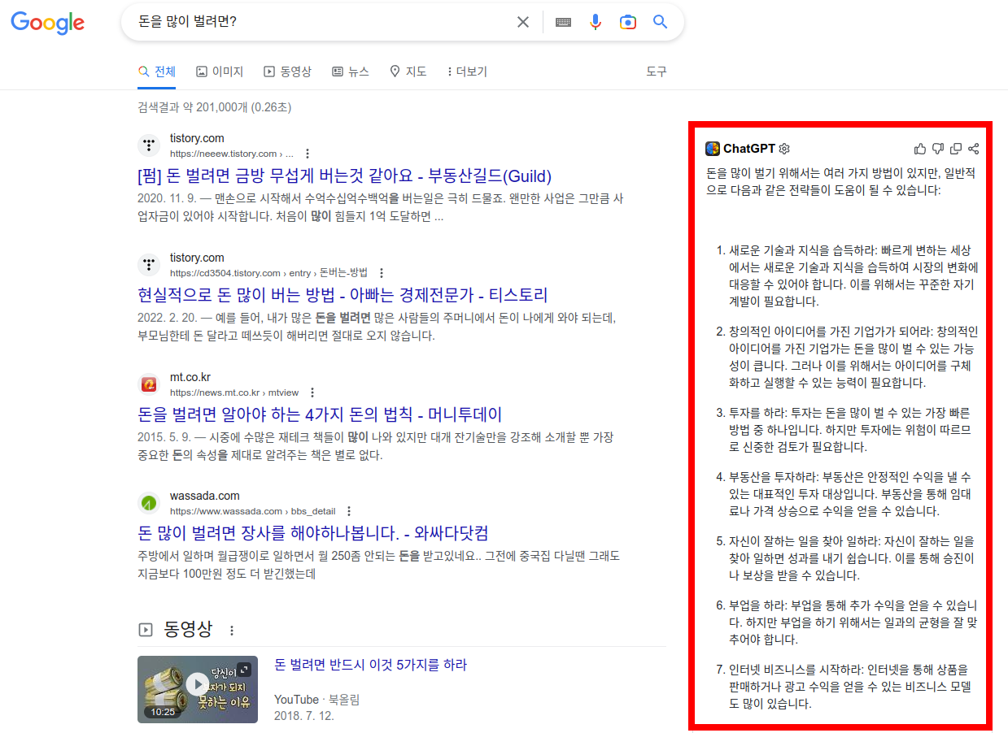1008x733 pixels.
Task: Click snippet starting '2020. 11. 9. — 맨손으로 시작해서'
Action: 381,208
